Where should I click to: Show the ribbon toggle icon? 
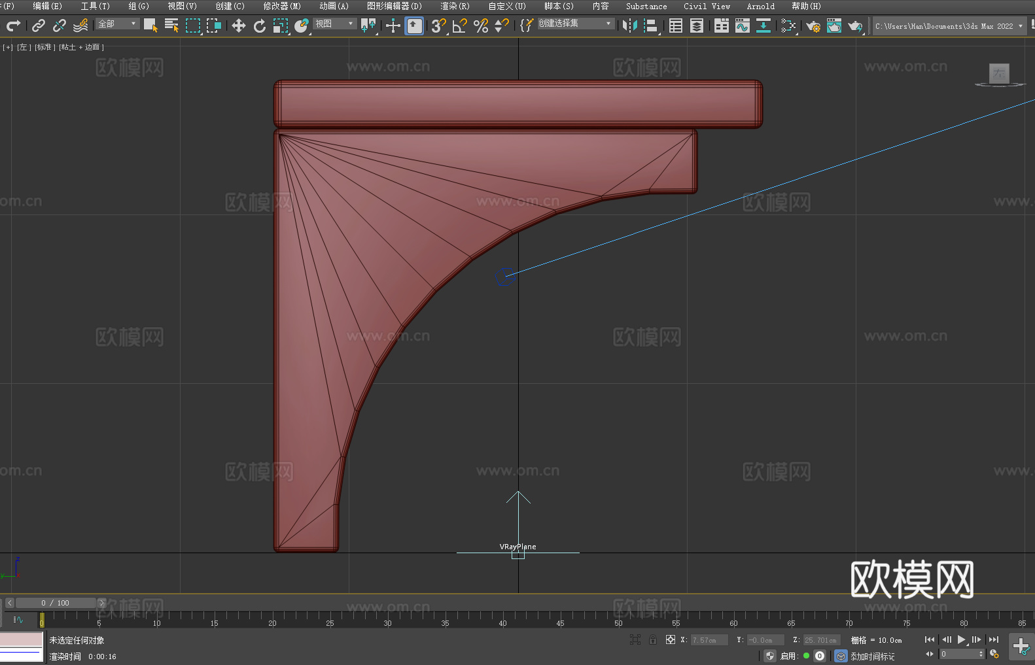tap(722, 26)
